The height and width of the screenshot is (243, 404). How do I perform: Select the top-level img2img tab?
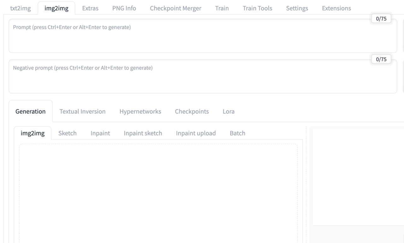(x=56, y=8)
